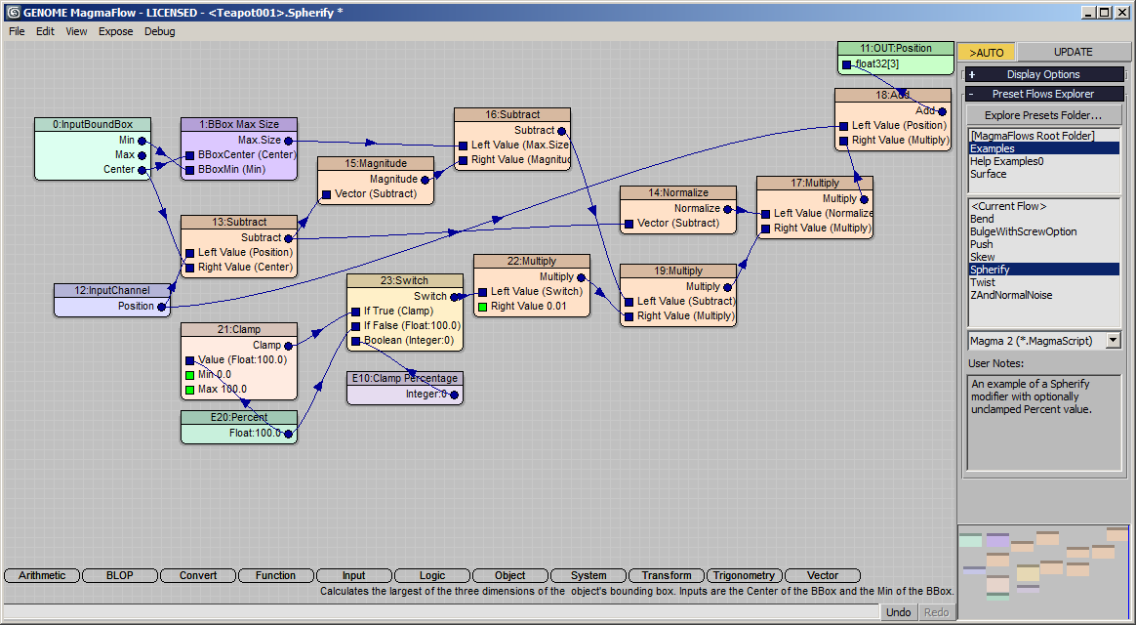Screen dimensions: 1136x625
Task: Select the Spherify preset
Action: coord(1043,270)
